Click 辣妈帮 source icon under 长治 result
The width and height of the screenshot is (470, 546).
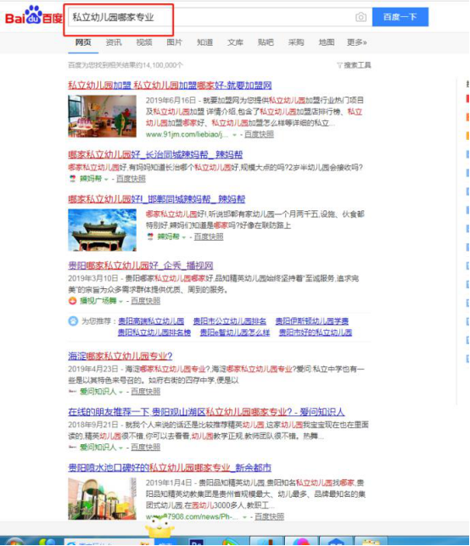[72, 179]
